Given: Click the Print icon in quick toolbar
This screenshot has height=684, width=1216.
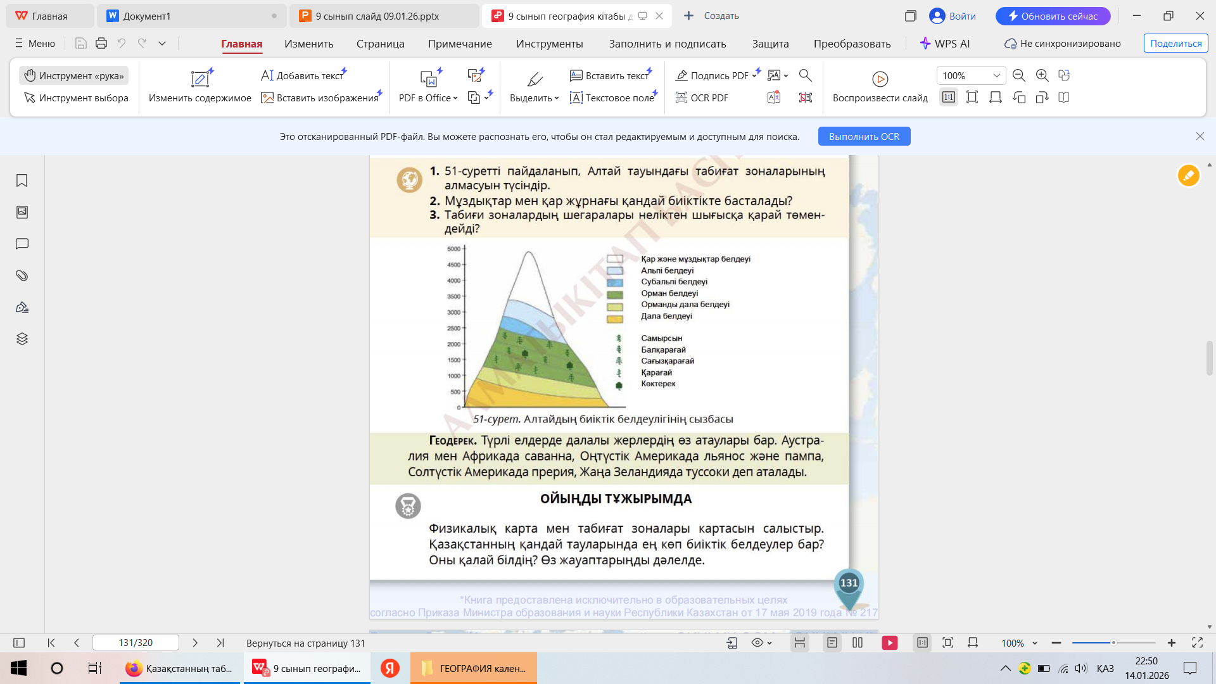Looking at the screenshot, I should pos(101,44).
